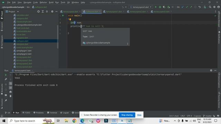Open the master Git branch widget

point(207,116)
